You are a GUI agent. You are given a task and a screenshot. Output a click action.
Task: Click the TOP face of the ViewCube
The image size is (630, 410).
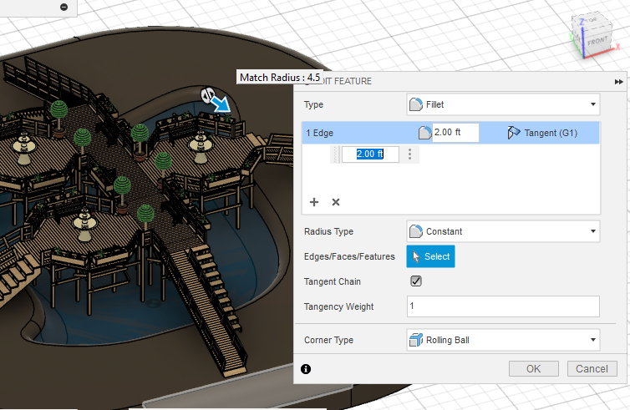[590, 20]
